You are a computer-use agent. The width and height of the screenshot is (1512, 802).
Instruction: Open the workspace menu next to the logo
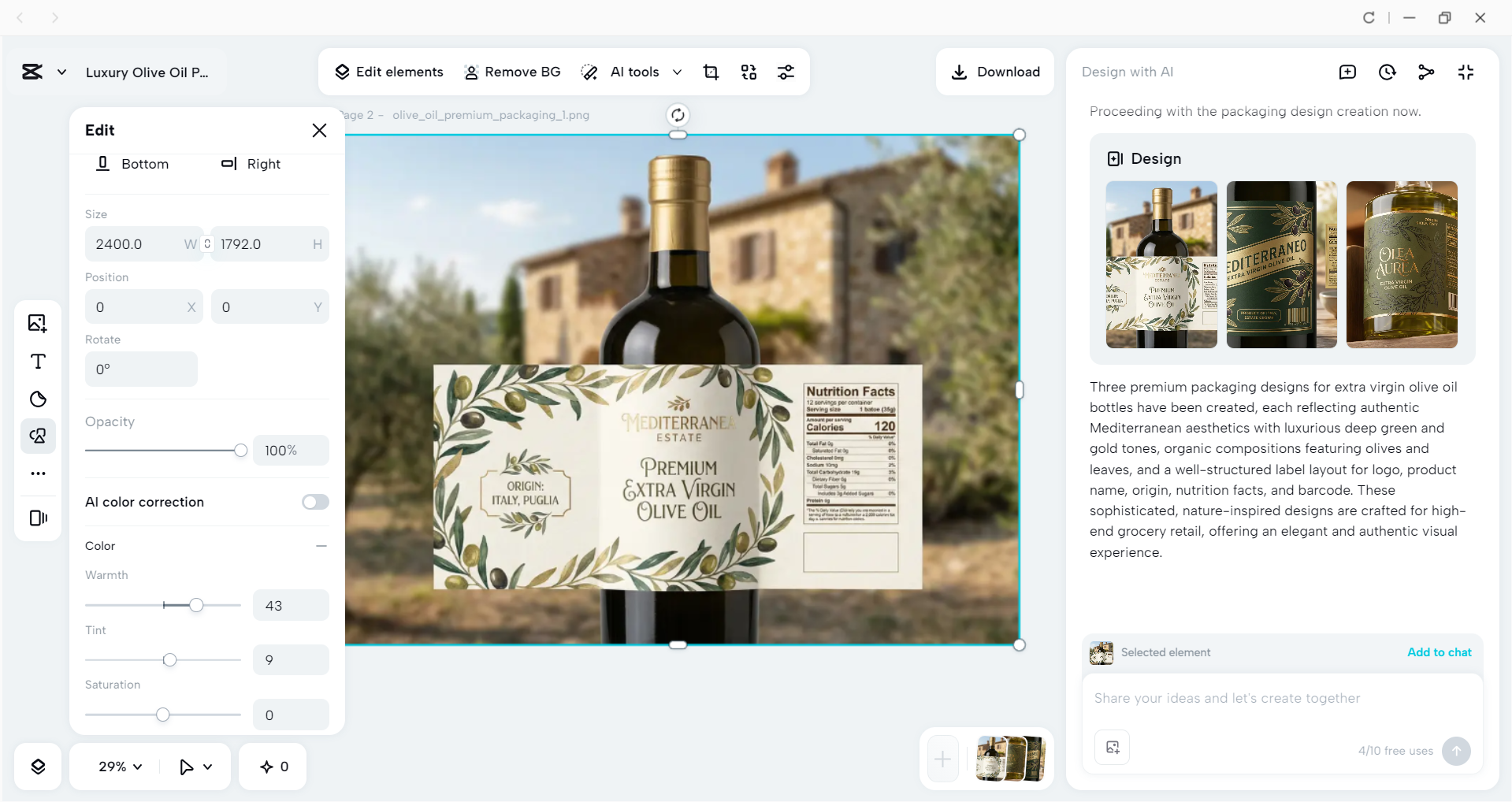(x=61, y=72)
